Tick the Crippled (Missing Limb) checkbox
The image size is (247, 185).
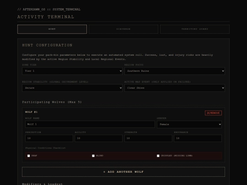tap(158, 156)
